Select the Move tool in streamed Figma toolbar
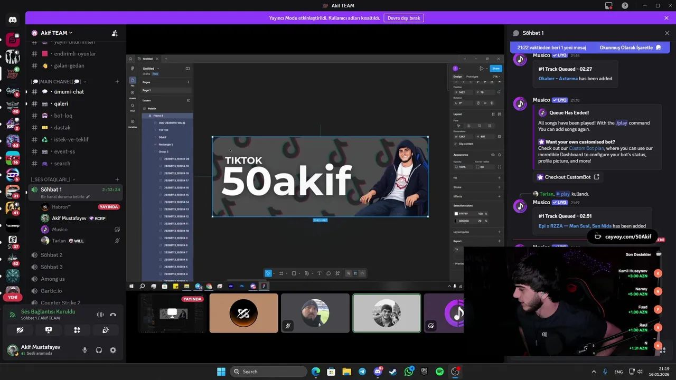676x380 pixels. point(268,273)
